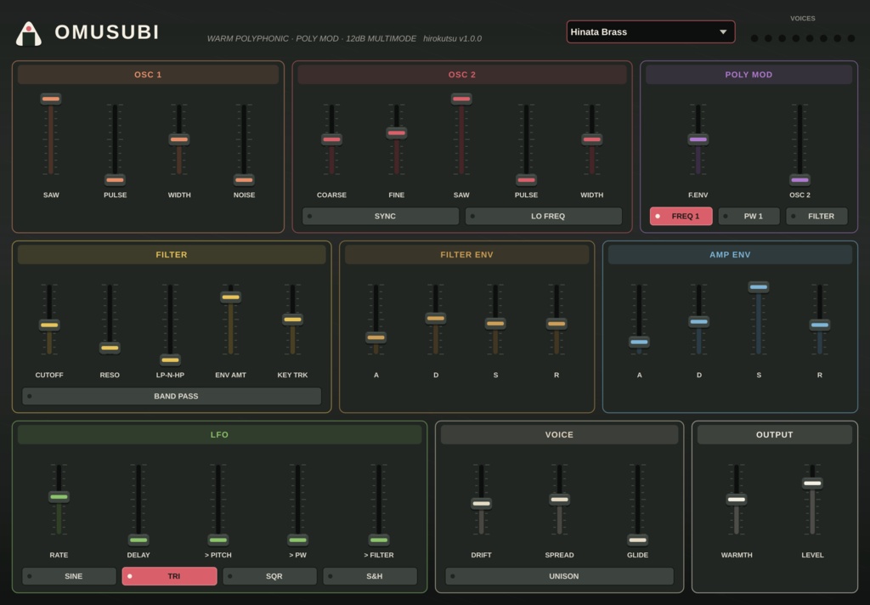
Task: Click the Omusubi rice ball logo
Action: coord(29,34)
